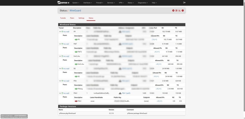
Task: Click the red help question icon
Action: [183, 10]
